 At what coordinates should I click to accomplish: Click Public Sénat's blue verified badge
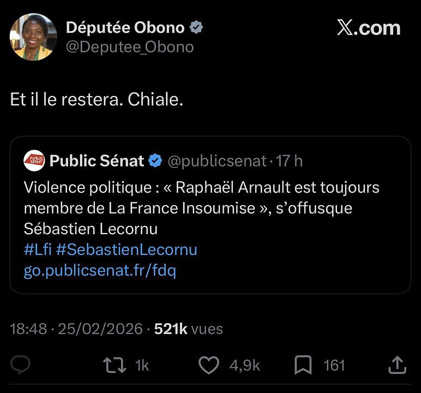[155, 161]
